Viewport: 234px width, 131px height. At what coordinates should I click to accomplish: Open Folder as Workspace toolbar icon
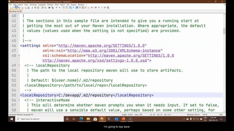pyautogui.click(x=88, y=7)
